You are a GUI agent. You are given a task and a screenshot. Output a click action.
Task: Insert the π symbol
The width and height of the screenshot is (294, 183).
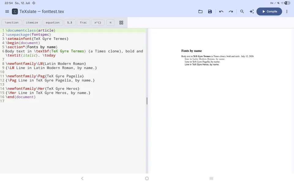(x=111, y=22)
